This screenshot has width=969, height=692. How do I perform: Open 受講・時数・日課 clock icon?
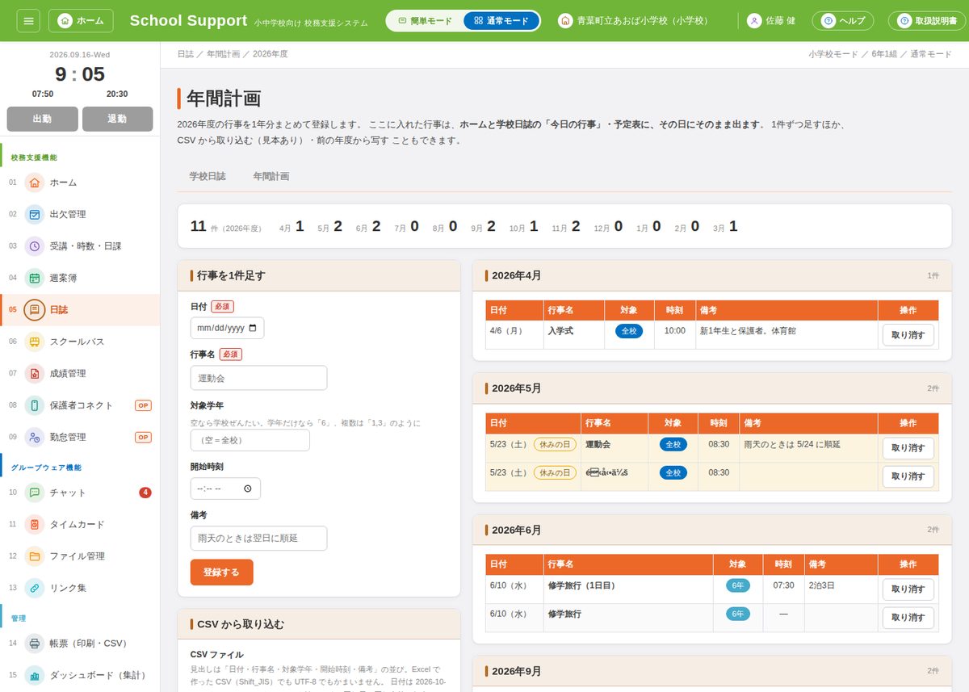coord(34,246)
